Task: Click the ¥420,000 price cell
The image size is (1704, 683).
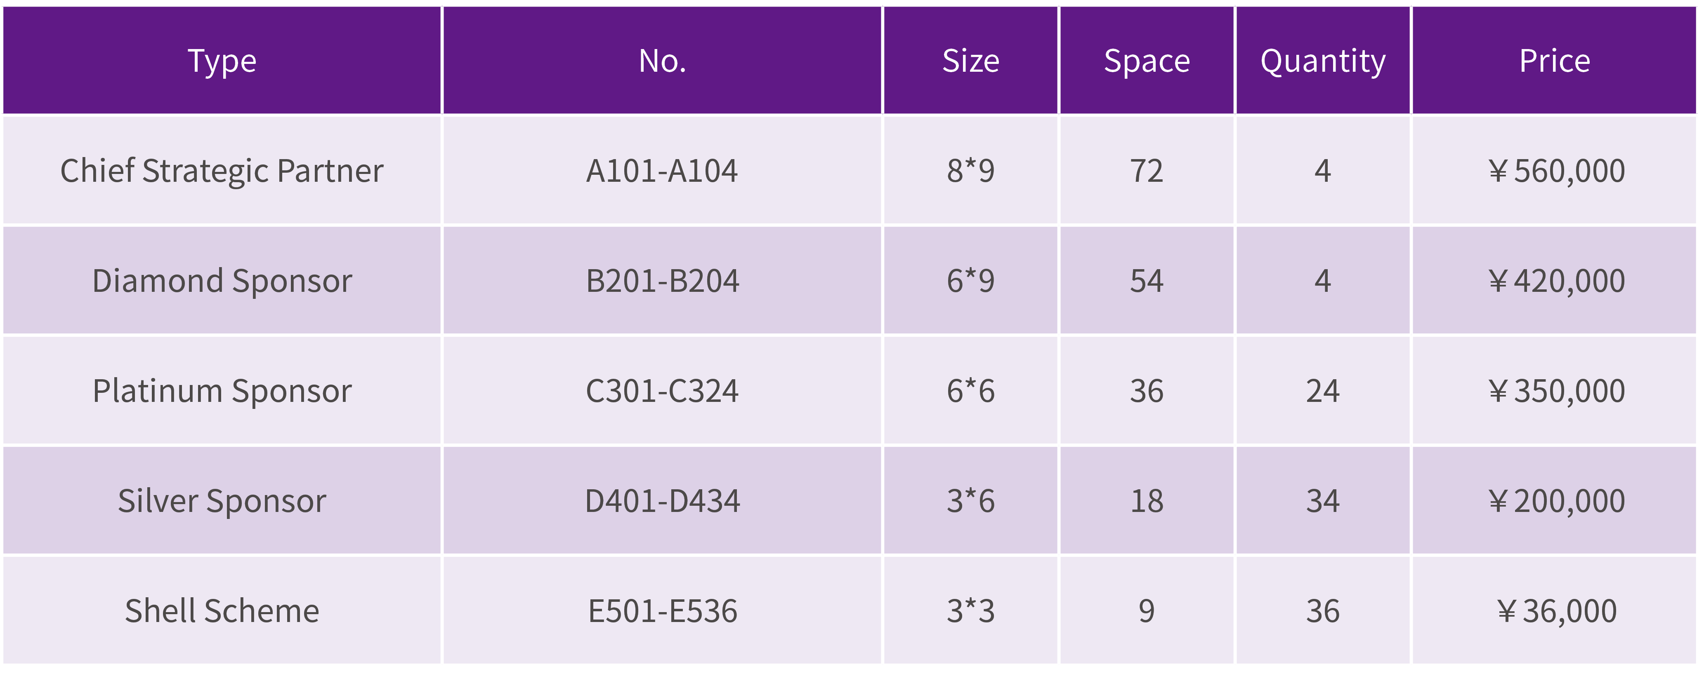Action: pyautogui.click(x=1556, y=281)
